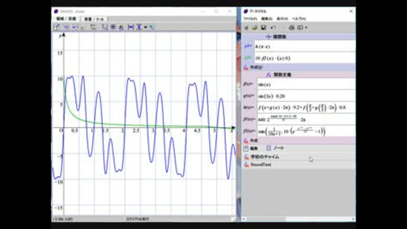407x229 pixels.
Task: Click the open folder icon in data panel
Action: [x=255, y=28]
